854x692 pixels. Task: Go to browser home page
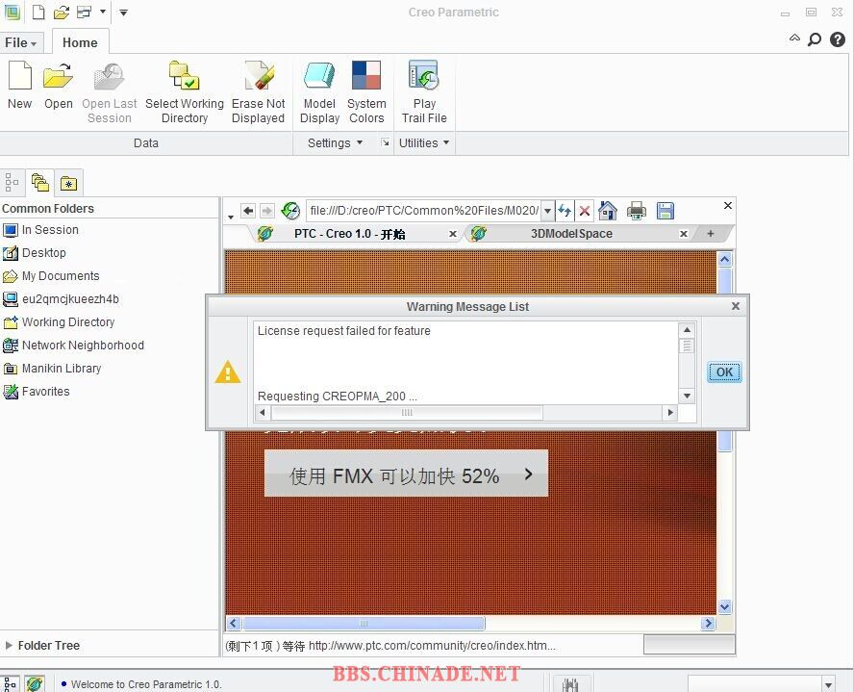pyautogui.click(x=607, y=211)
